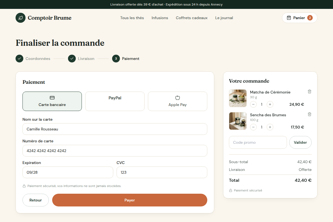Click the Livraison Offerte value
The height and width of the screenshot is (222, 333).
click(x=305, y=170)
